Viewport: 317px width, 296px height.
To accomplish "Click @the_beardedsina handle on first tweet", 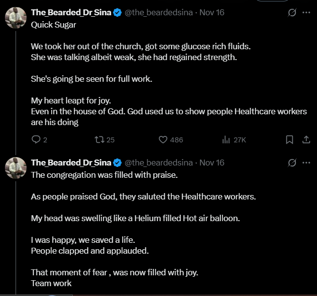I will coord(159,12).
